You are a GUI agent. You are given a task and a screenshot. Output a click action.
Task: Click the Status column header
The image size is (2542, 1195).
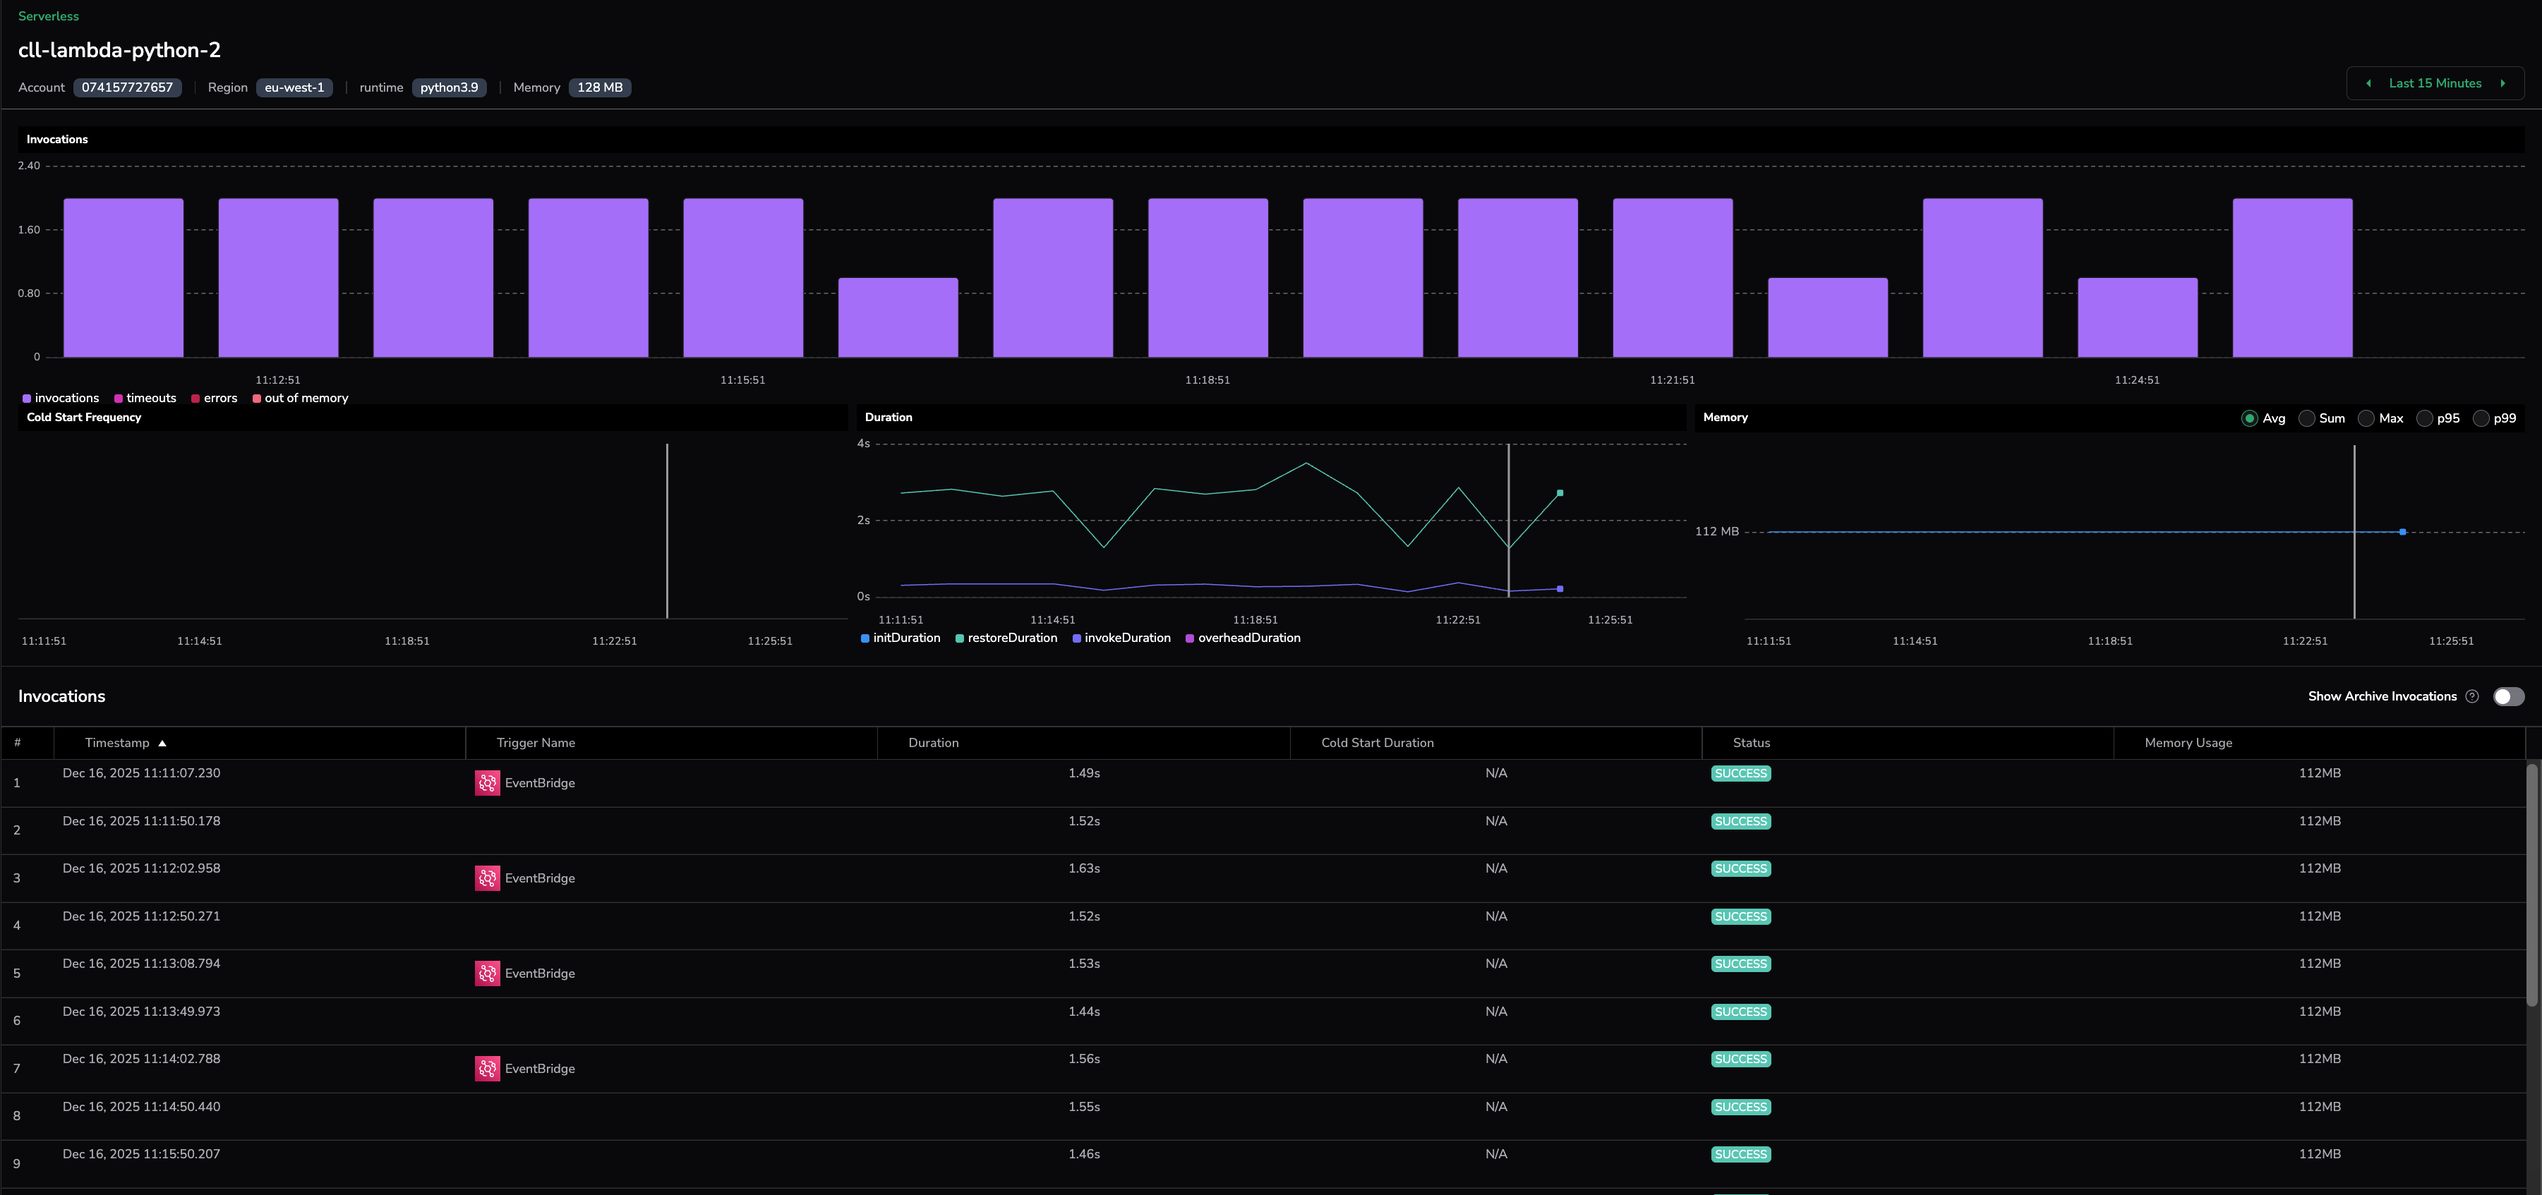(1751, 743)
